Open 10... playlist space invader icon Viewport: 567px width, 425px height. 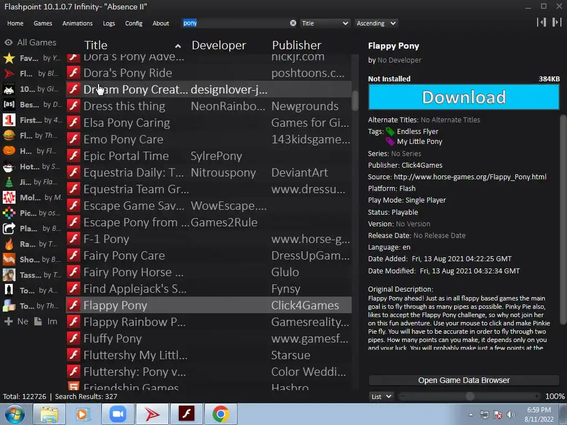tap(9, 89)
